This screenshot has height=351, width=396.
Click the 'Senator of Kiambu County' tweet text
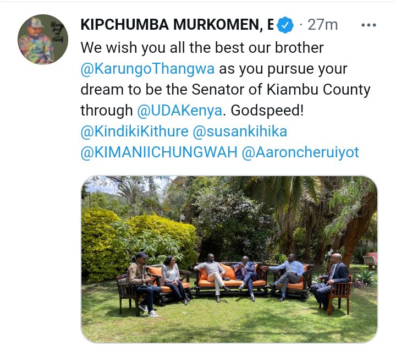[281, 90]
